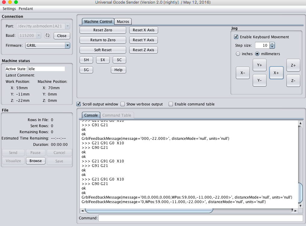
Task: Toggle Enable Keyboard Movement checkbox
Action: pyautogui.click(x=236, y=37)
